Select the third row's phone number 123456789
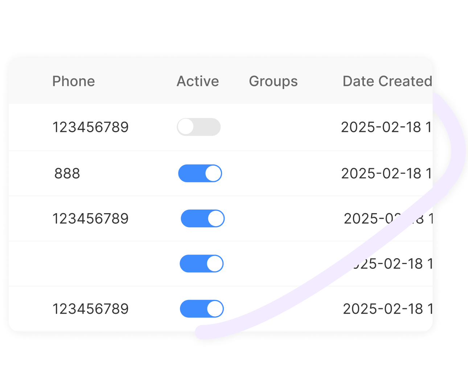This screenshot has height=390, width=468. [90, 219]
